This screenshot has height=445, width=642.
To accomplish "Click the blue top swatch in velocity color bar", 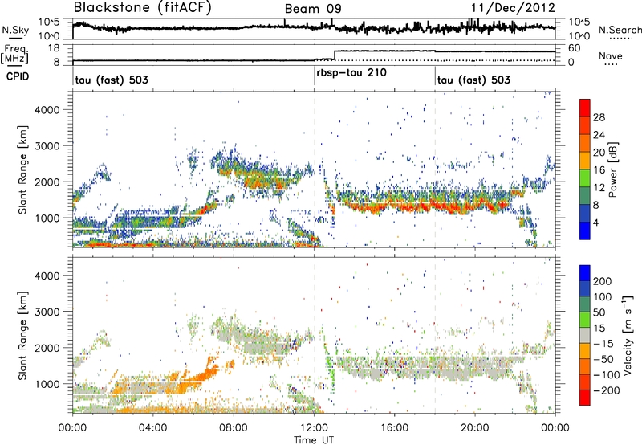I will [585, 273].
